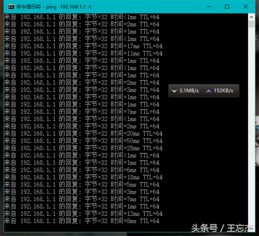Click the download speed arrow icon

pyautogui.click(x=174, y=91)
